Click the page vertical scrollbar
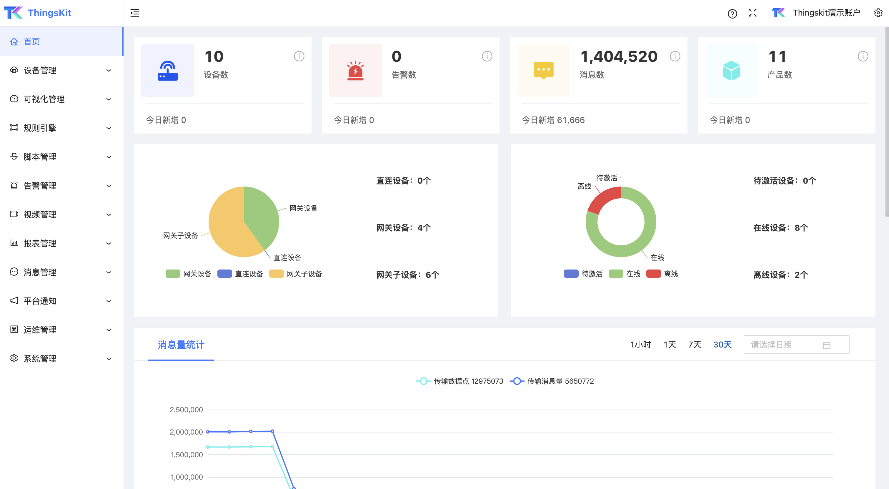Image resolution: width=889 pixels, height=489 pixels. (x=887, y=122)
